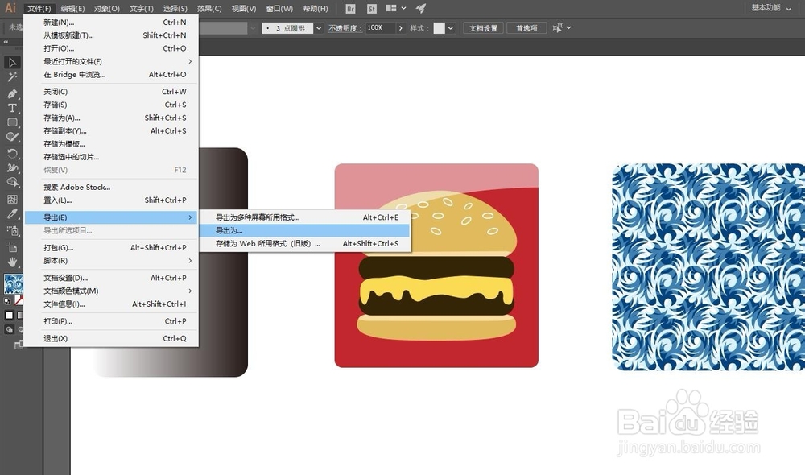Click the 文档设置 button
Screen dimensions: 805x475
[x=483, y=28]
